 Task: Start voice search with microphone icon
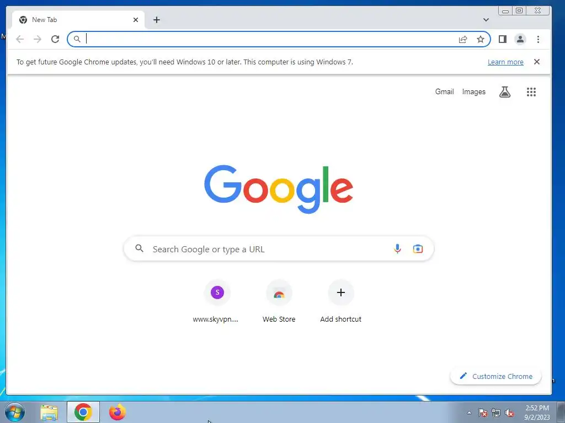tap(397, 249)
